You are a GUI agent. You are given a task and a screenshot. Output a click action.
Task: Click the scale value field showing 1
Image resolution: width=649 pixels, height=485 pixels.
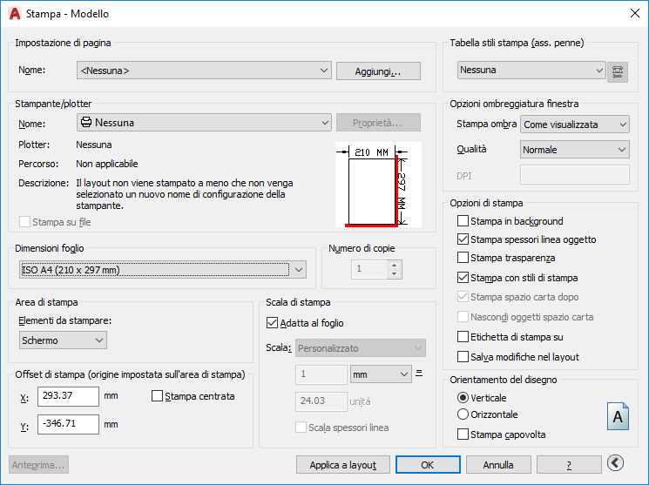pos(321,374)
